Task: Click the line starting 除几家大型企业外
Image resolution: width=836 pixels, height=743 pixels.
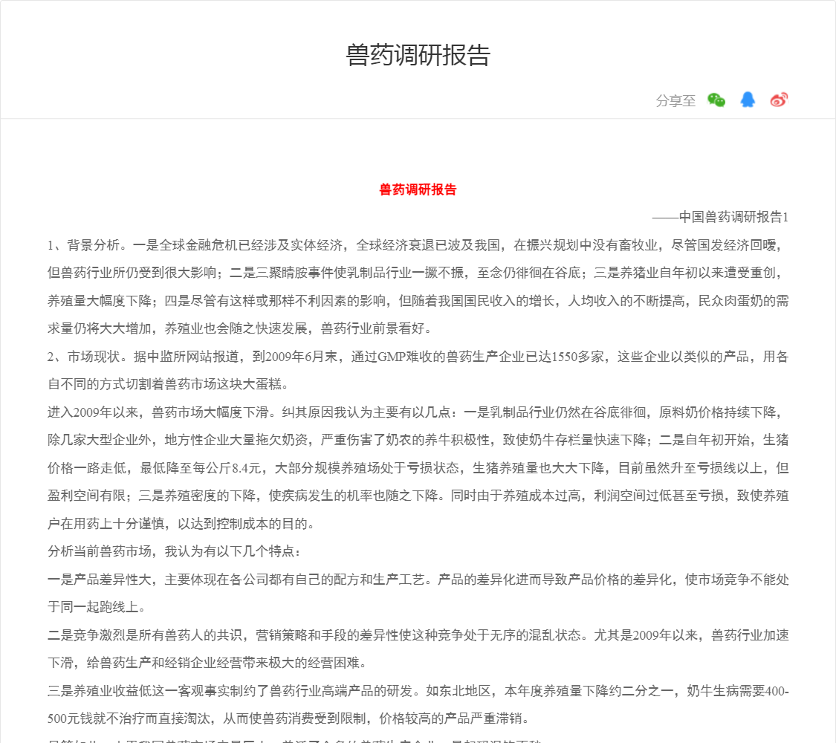Action: (418, 440)
